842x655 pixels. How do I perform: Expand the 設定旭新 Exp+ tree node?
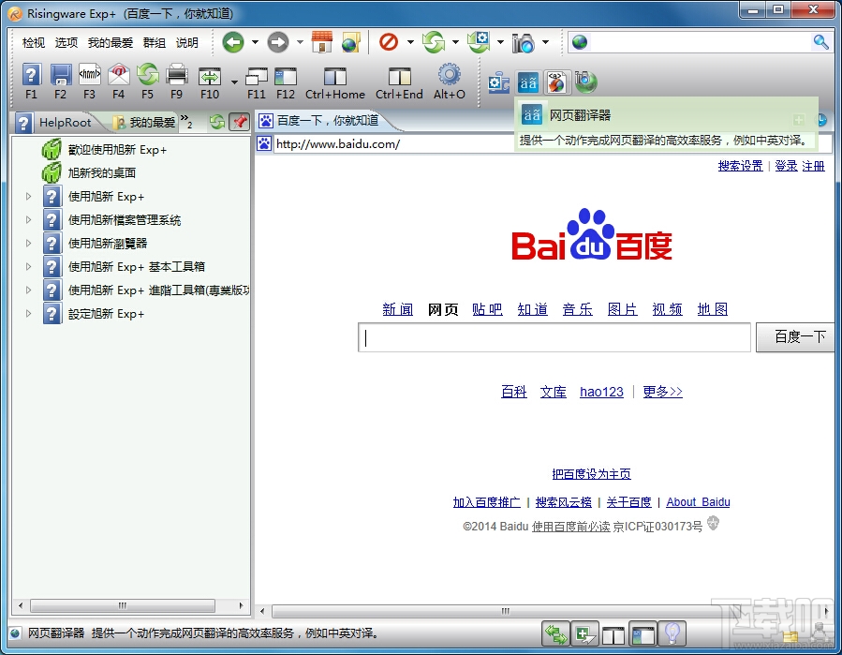click(28, 314)
